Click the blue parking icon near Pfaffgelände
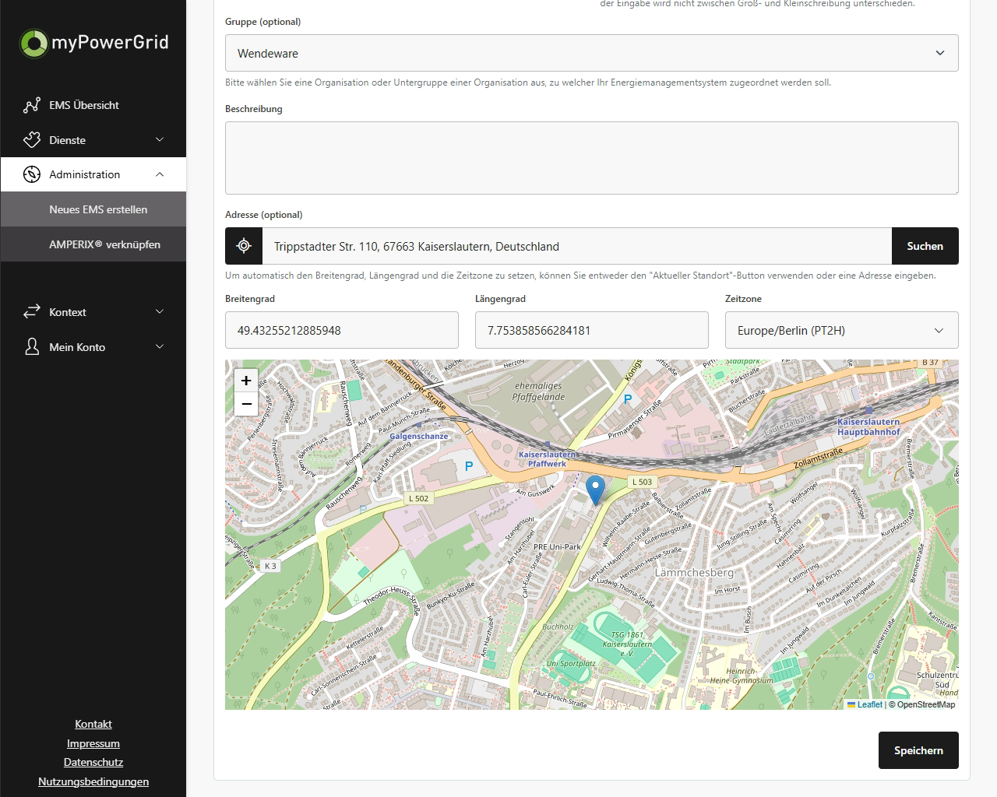Image resolution: width=997 pixels, height=797 pixels. [x=628, y=399]
